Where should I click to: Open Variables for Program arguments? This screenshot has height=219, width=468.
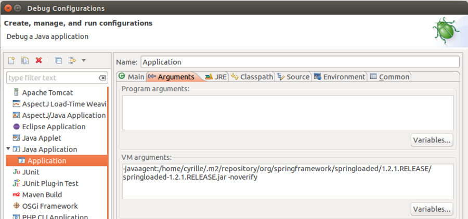[x=432, y=140]
